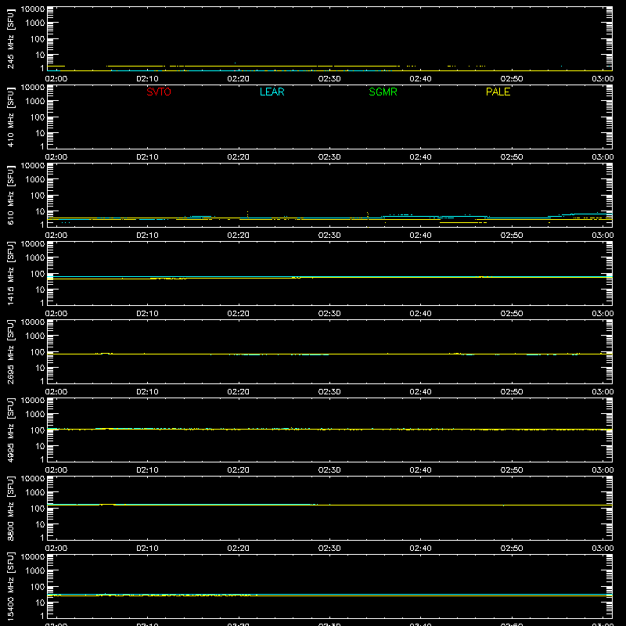Click the 03:00 time label of the 245 MHz panel
Screen dimensions: 626x626
click(603, 79)
